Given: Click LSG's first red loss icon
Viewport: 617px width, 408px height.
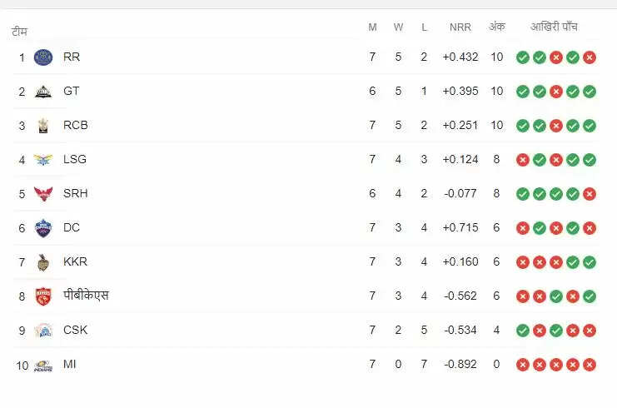Looking at the screenshot, I should 523,160.
